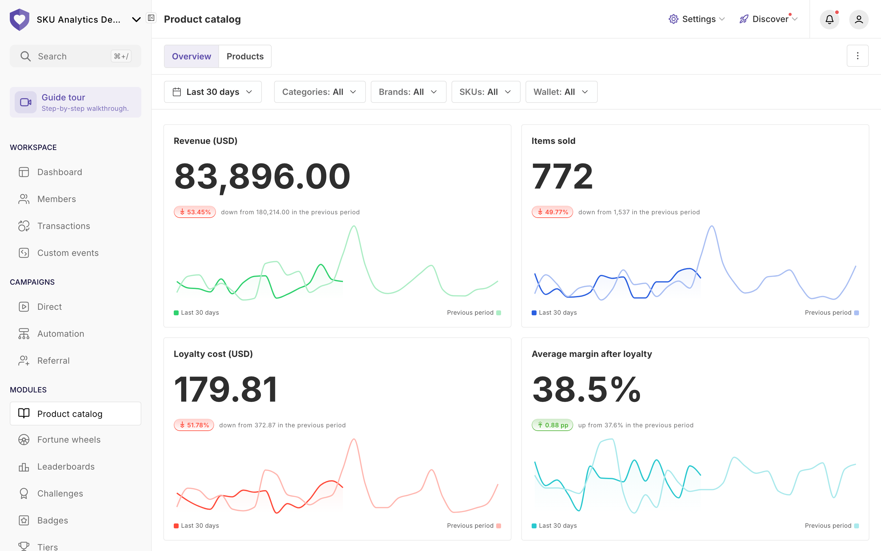This screenshot has height=551, width=881.
Task: Open the user profile avatar
Action: point(859,19)
